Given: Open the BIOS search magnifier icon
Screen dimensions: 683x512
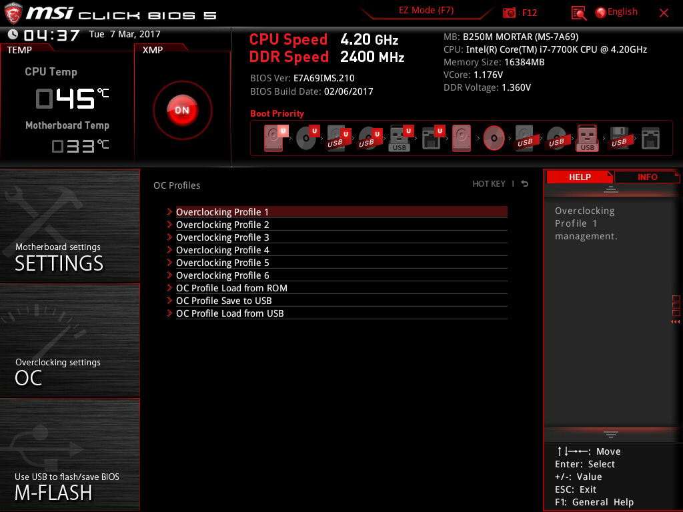Looking at the screenshot, I should coord(578,13).
